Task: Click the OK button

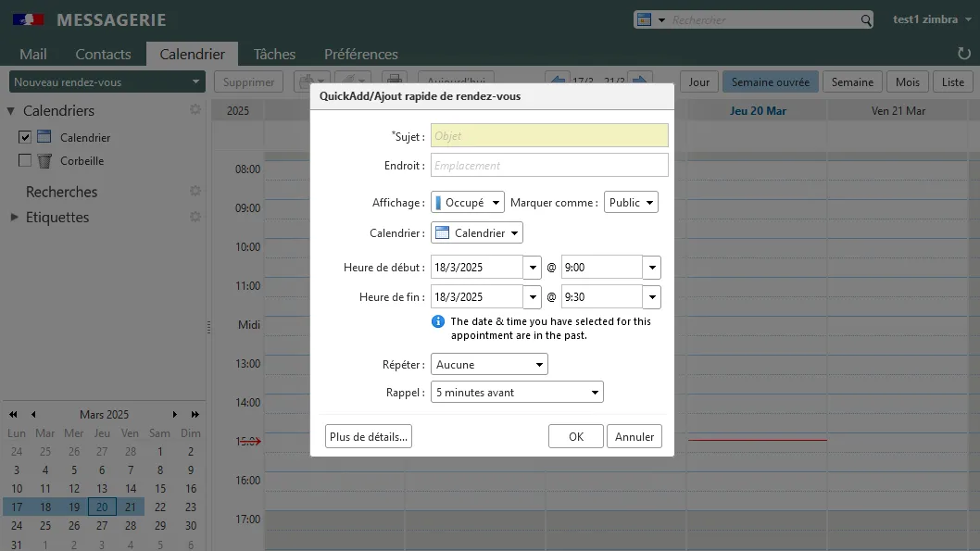Action: point(575,437)
